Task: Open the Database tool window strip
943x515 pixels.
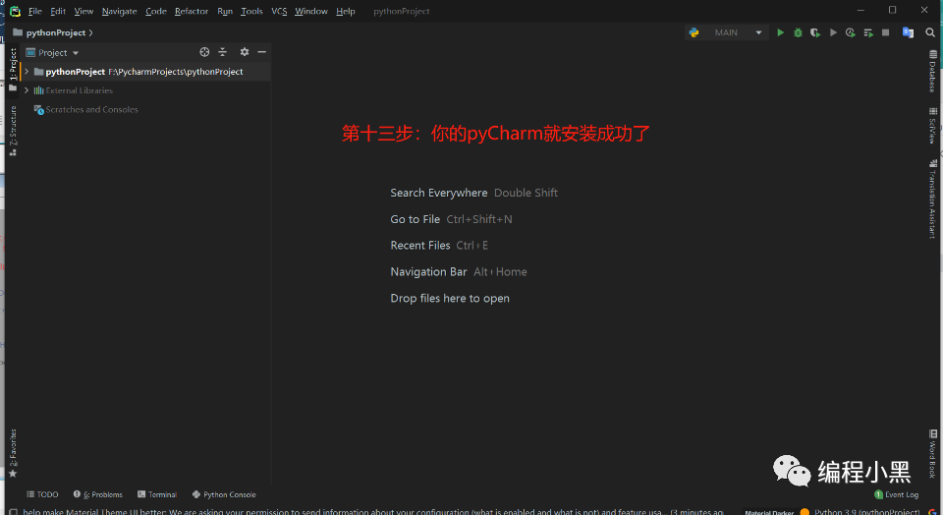Action: [933, 71]
